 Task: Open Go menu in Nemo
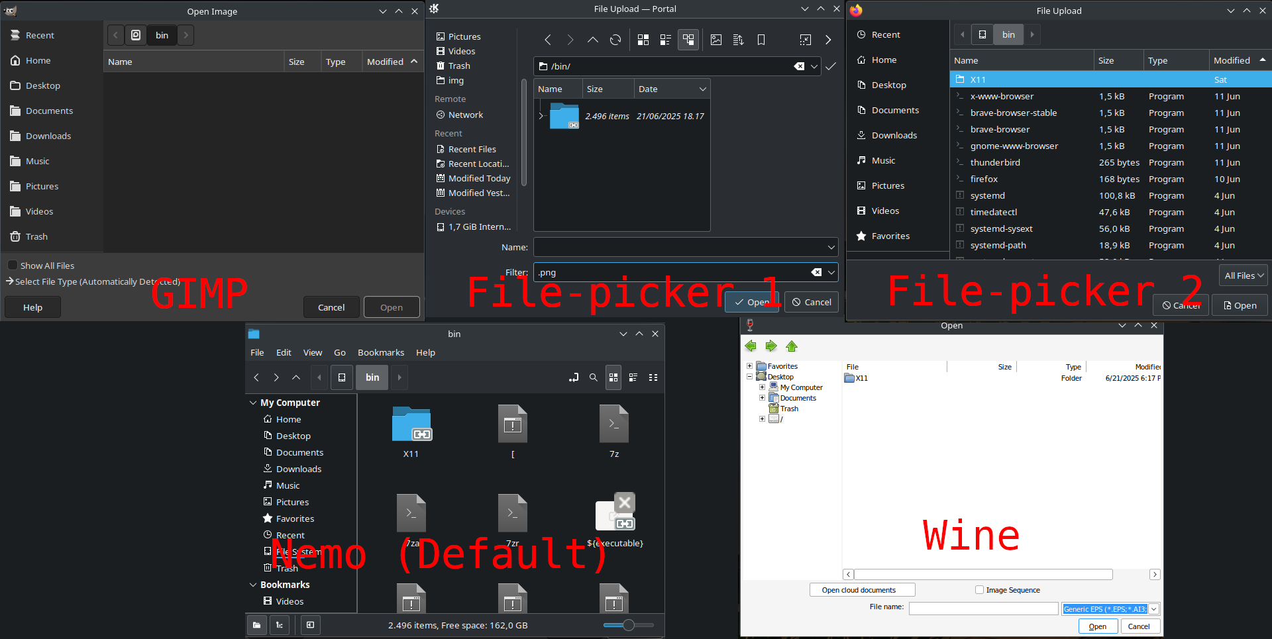click(x=340, y=352)
